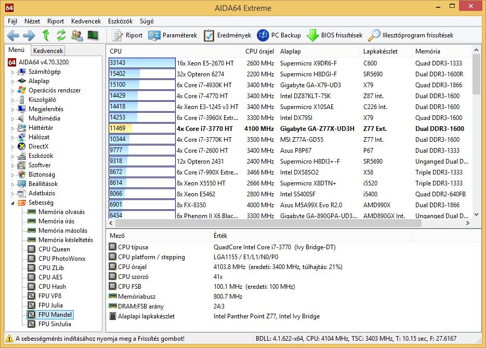Go back with the blue left arrow
Viewport: 486px width, 348px height.
12,35
